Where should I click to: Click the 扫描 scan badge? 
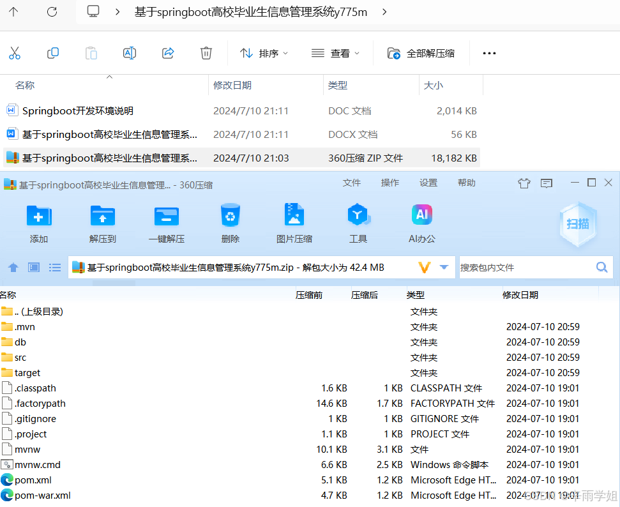(x=578, y=223)
